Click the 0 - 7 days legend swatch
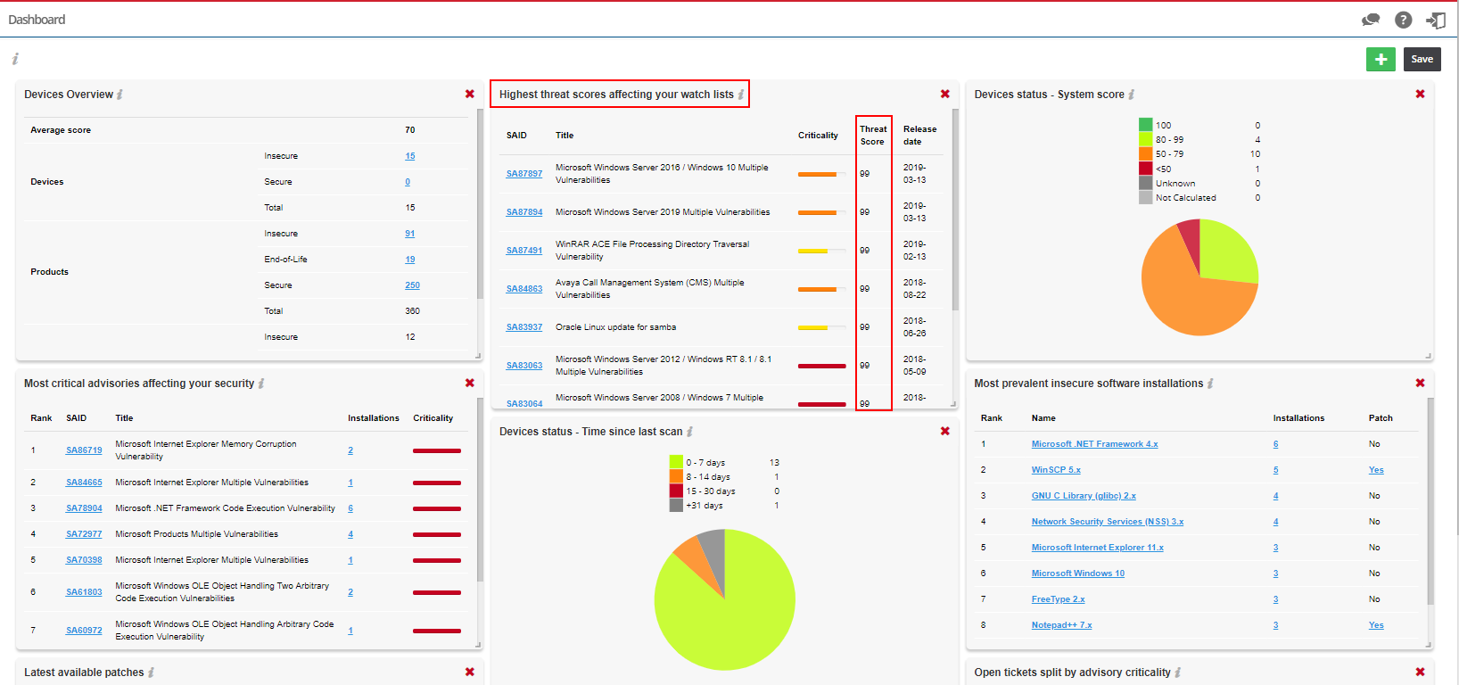Image resolution: width=1459 pixels, height=685 pixels. [676, 462]
